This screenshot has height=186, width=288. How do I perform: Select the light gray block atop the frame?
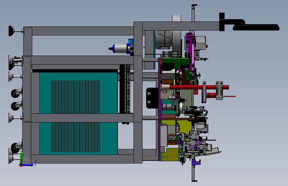point(176,18)
